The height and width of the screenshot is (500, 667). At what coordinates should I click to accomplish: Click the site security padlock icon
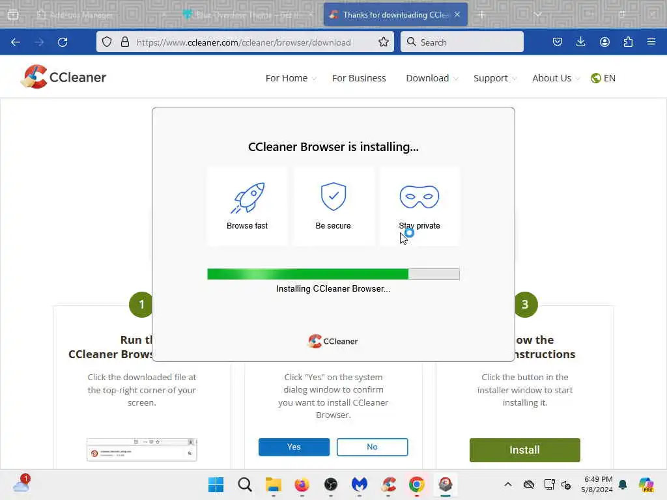click(x=124, y=42)
